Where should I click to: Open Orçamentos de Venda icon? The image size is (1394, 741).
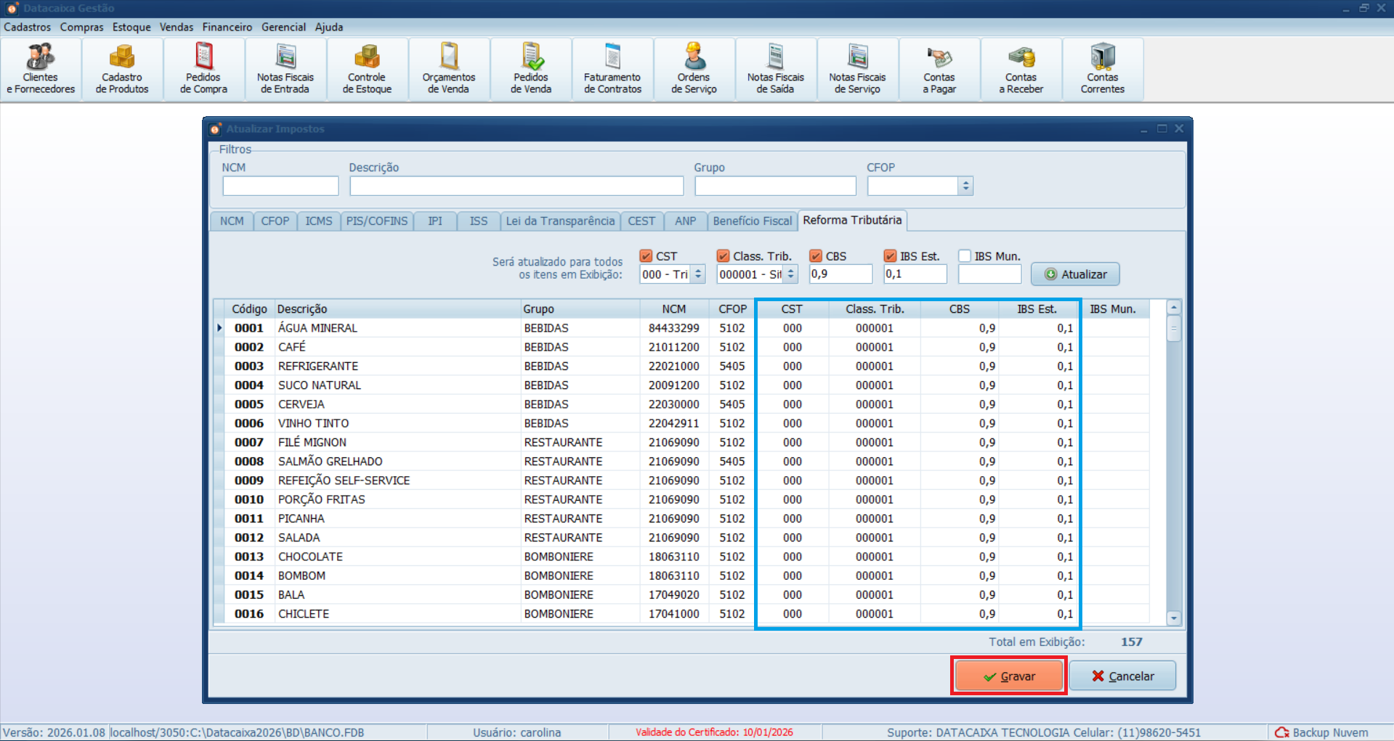pos(449,70)
